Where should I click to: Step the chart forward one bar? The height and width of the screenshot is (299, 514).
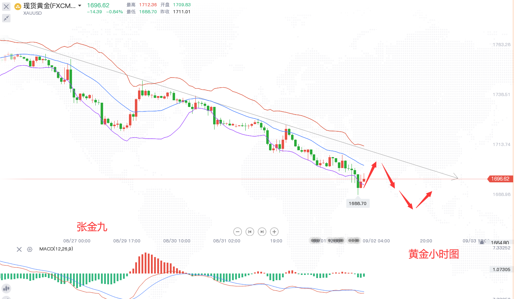262,232
